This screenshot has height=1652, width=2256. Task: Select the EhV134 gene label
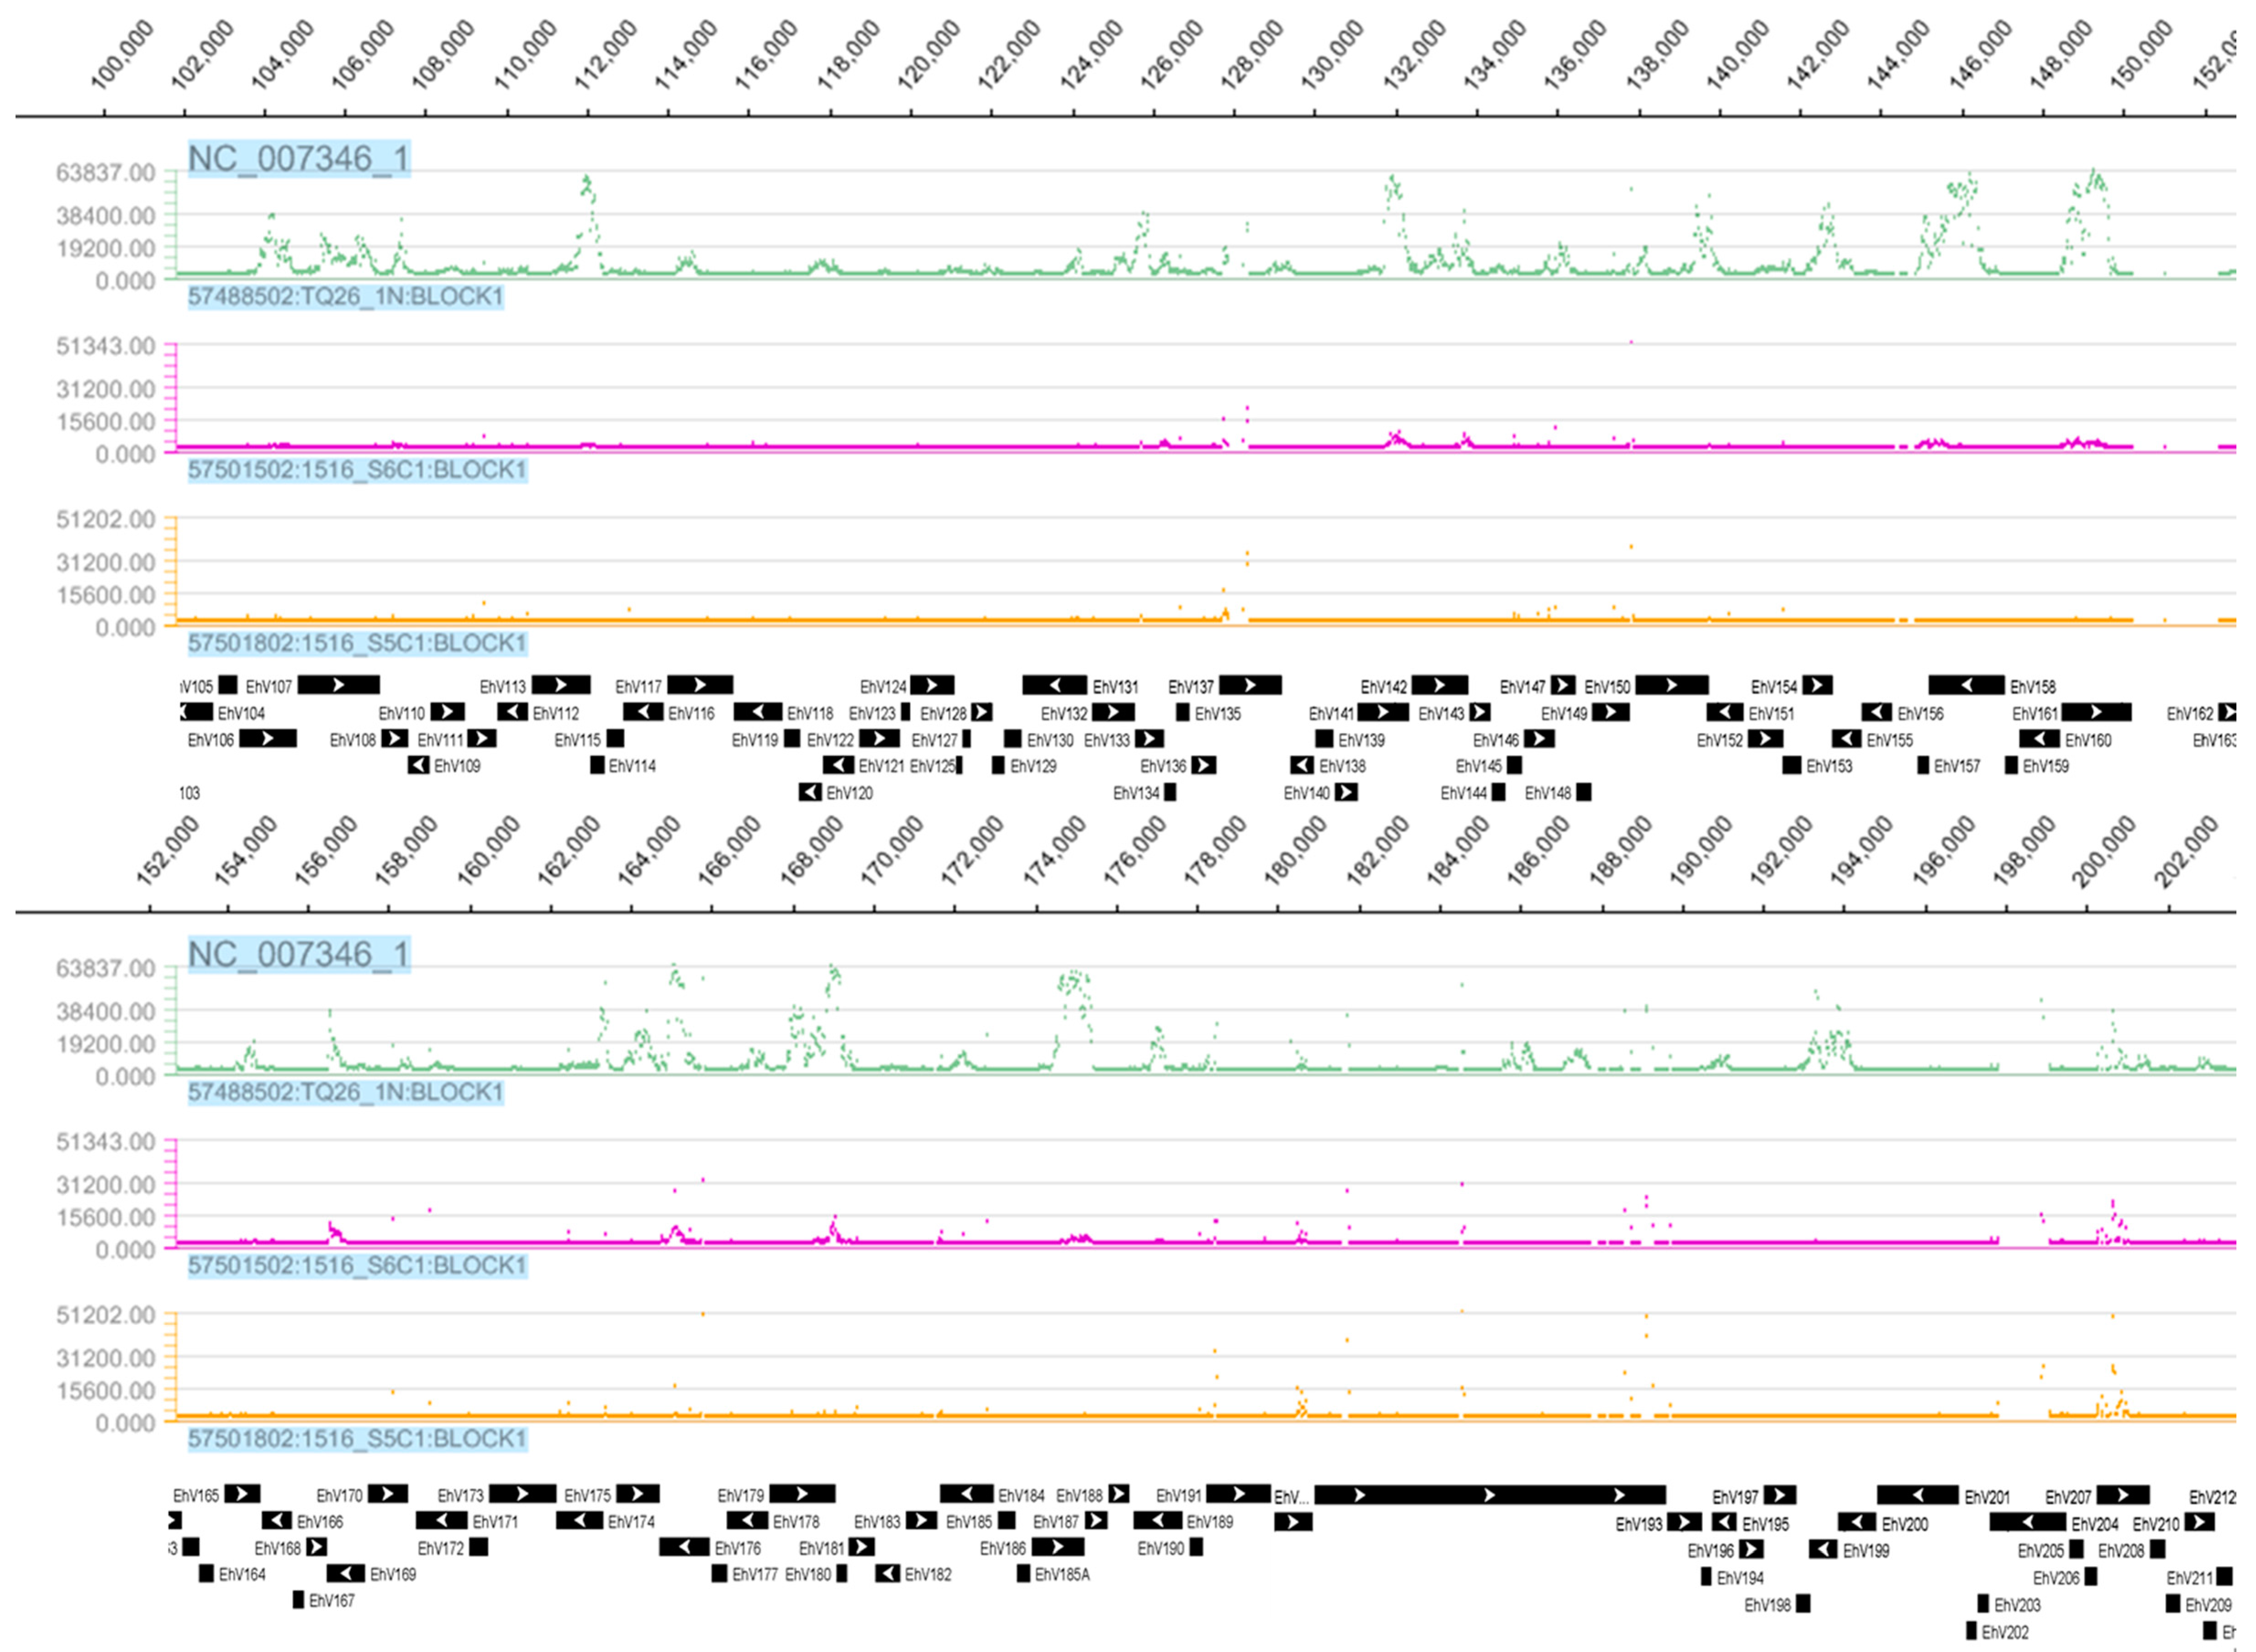[x=1137, y=794]
